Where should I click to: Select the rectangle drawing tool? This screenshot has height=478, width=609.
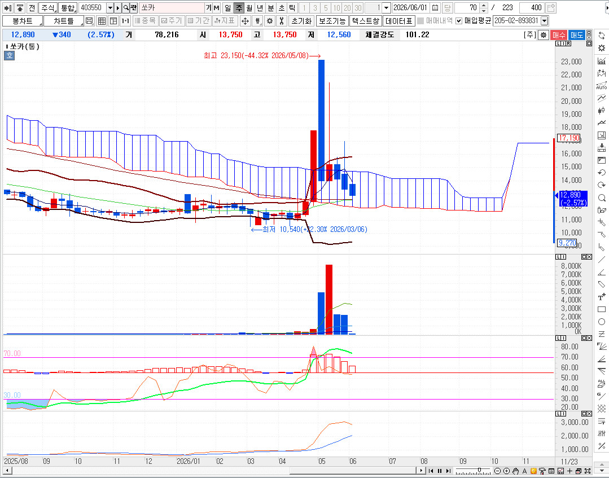[x=602, y=309]
